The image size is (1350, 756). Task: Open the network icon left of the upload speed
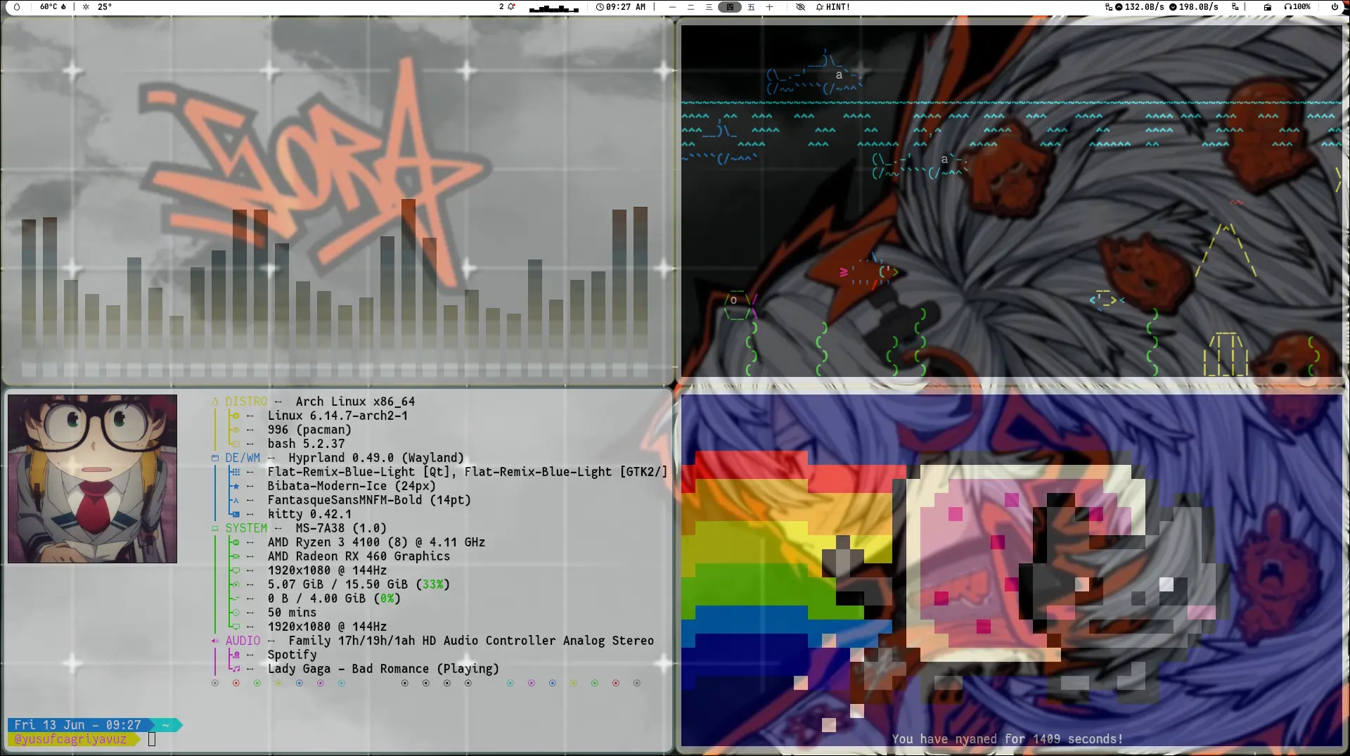pos(1109,7)
